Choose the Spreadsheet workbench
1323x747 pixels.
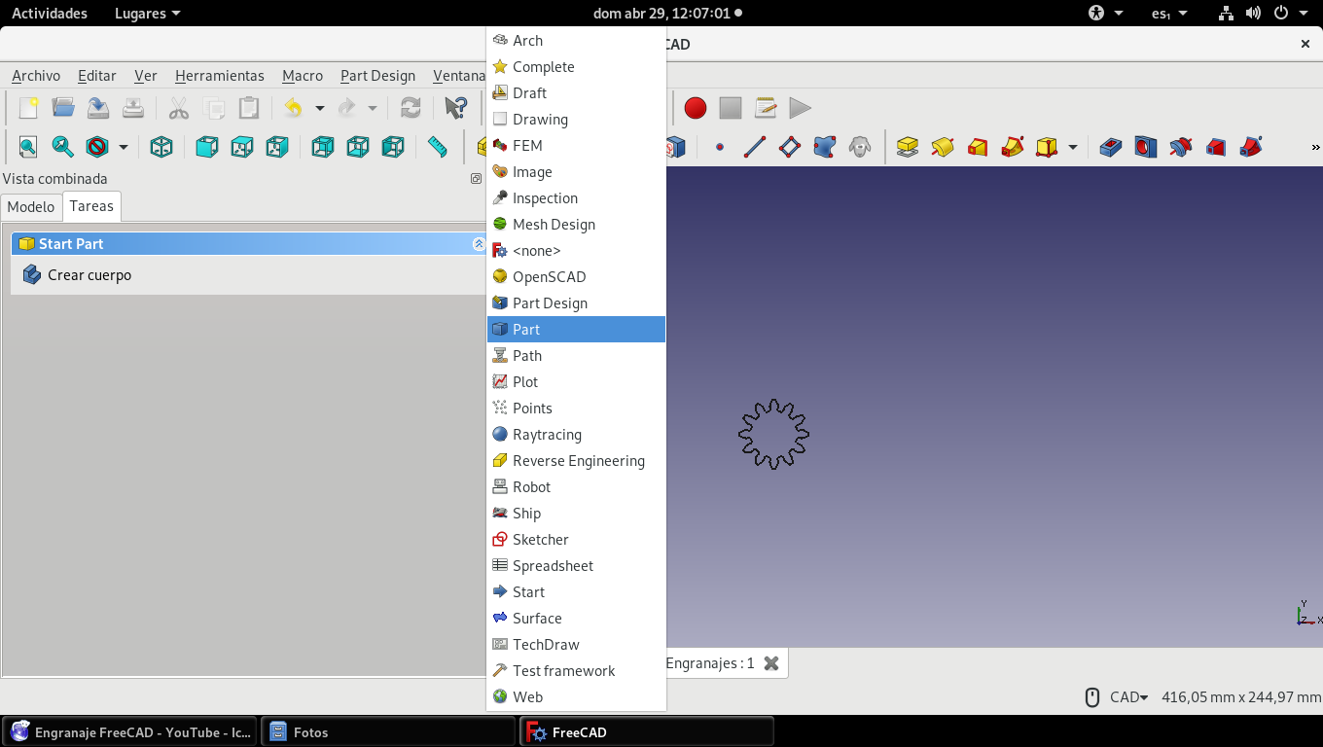coord(576,565)
